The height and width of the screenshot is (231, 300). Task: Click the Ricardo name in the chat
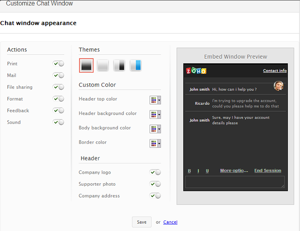(202, 103)
